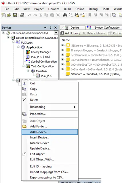122x183 pixels.
Task: Open the Devices panel dropdown arrow
Action: pyautogui.click(x=45, y=28)
